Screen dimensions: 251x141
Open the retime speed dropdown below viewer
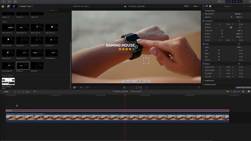point(87,87)
